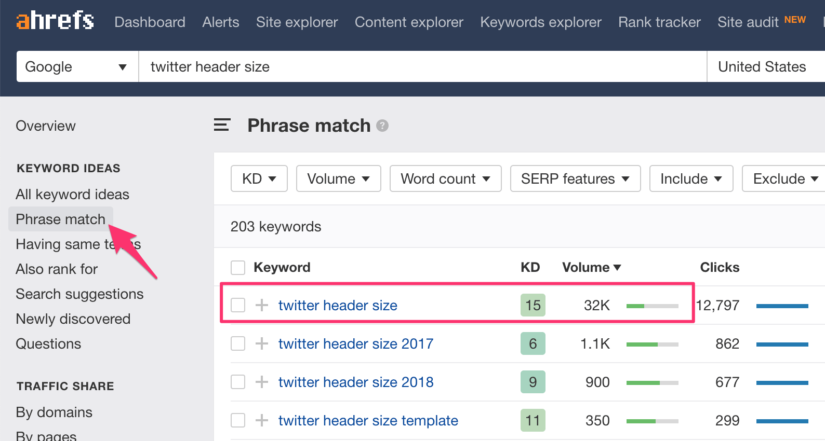Click the 677 clicks value
Screen dimensions: 825x441
(727, 382)
